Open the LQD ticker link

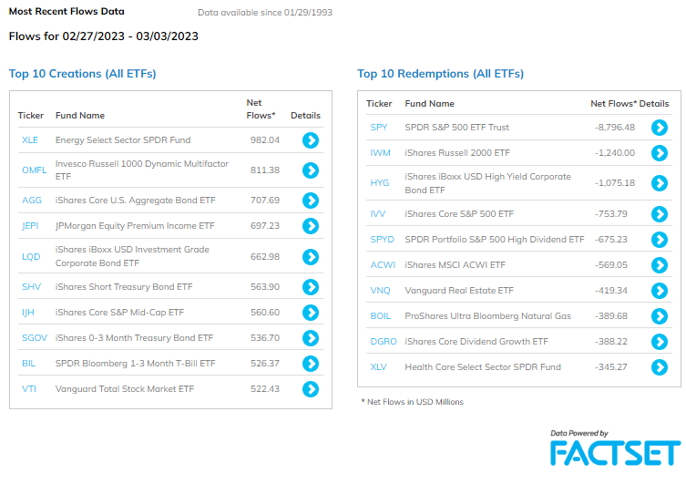point(31,256)
